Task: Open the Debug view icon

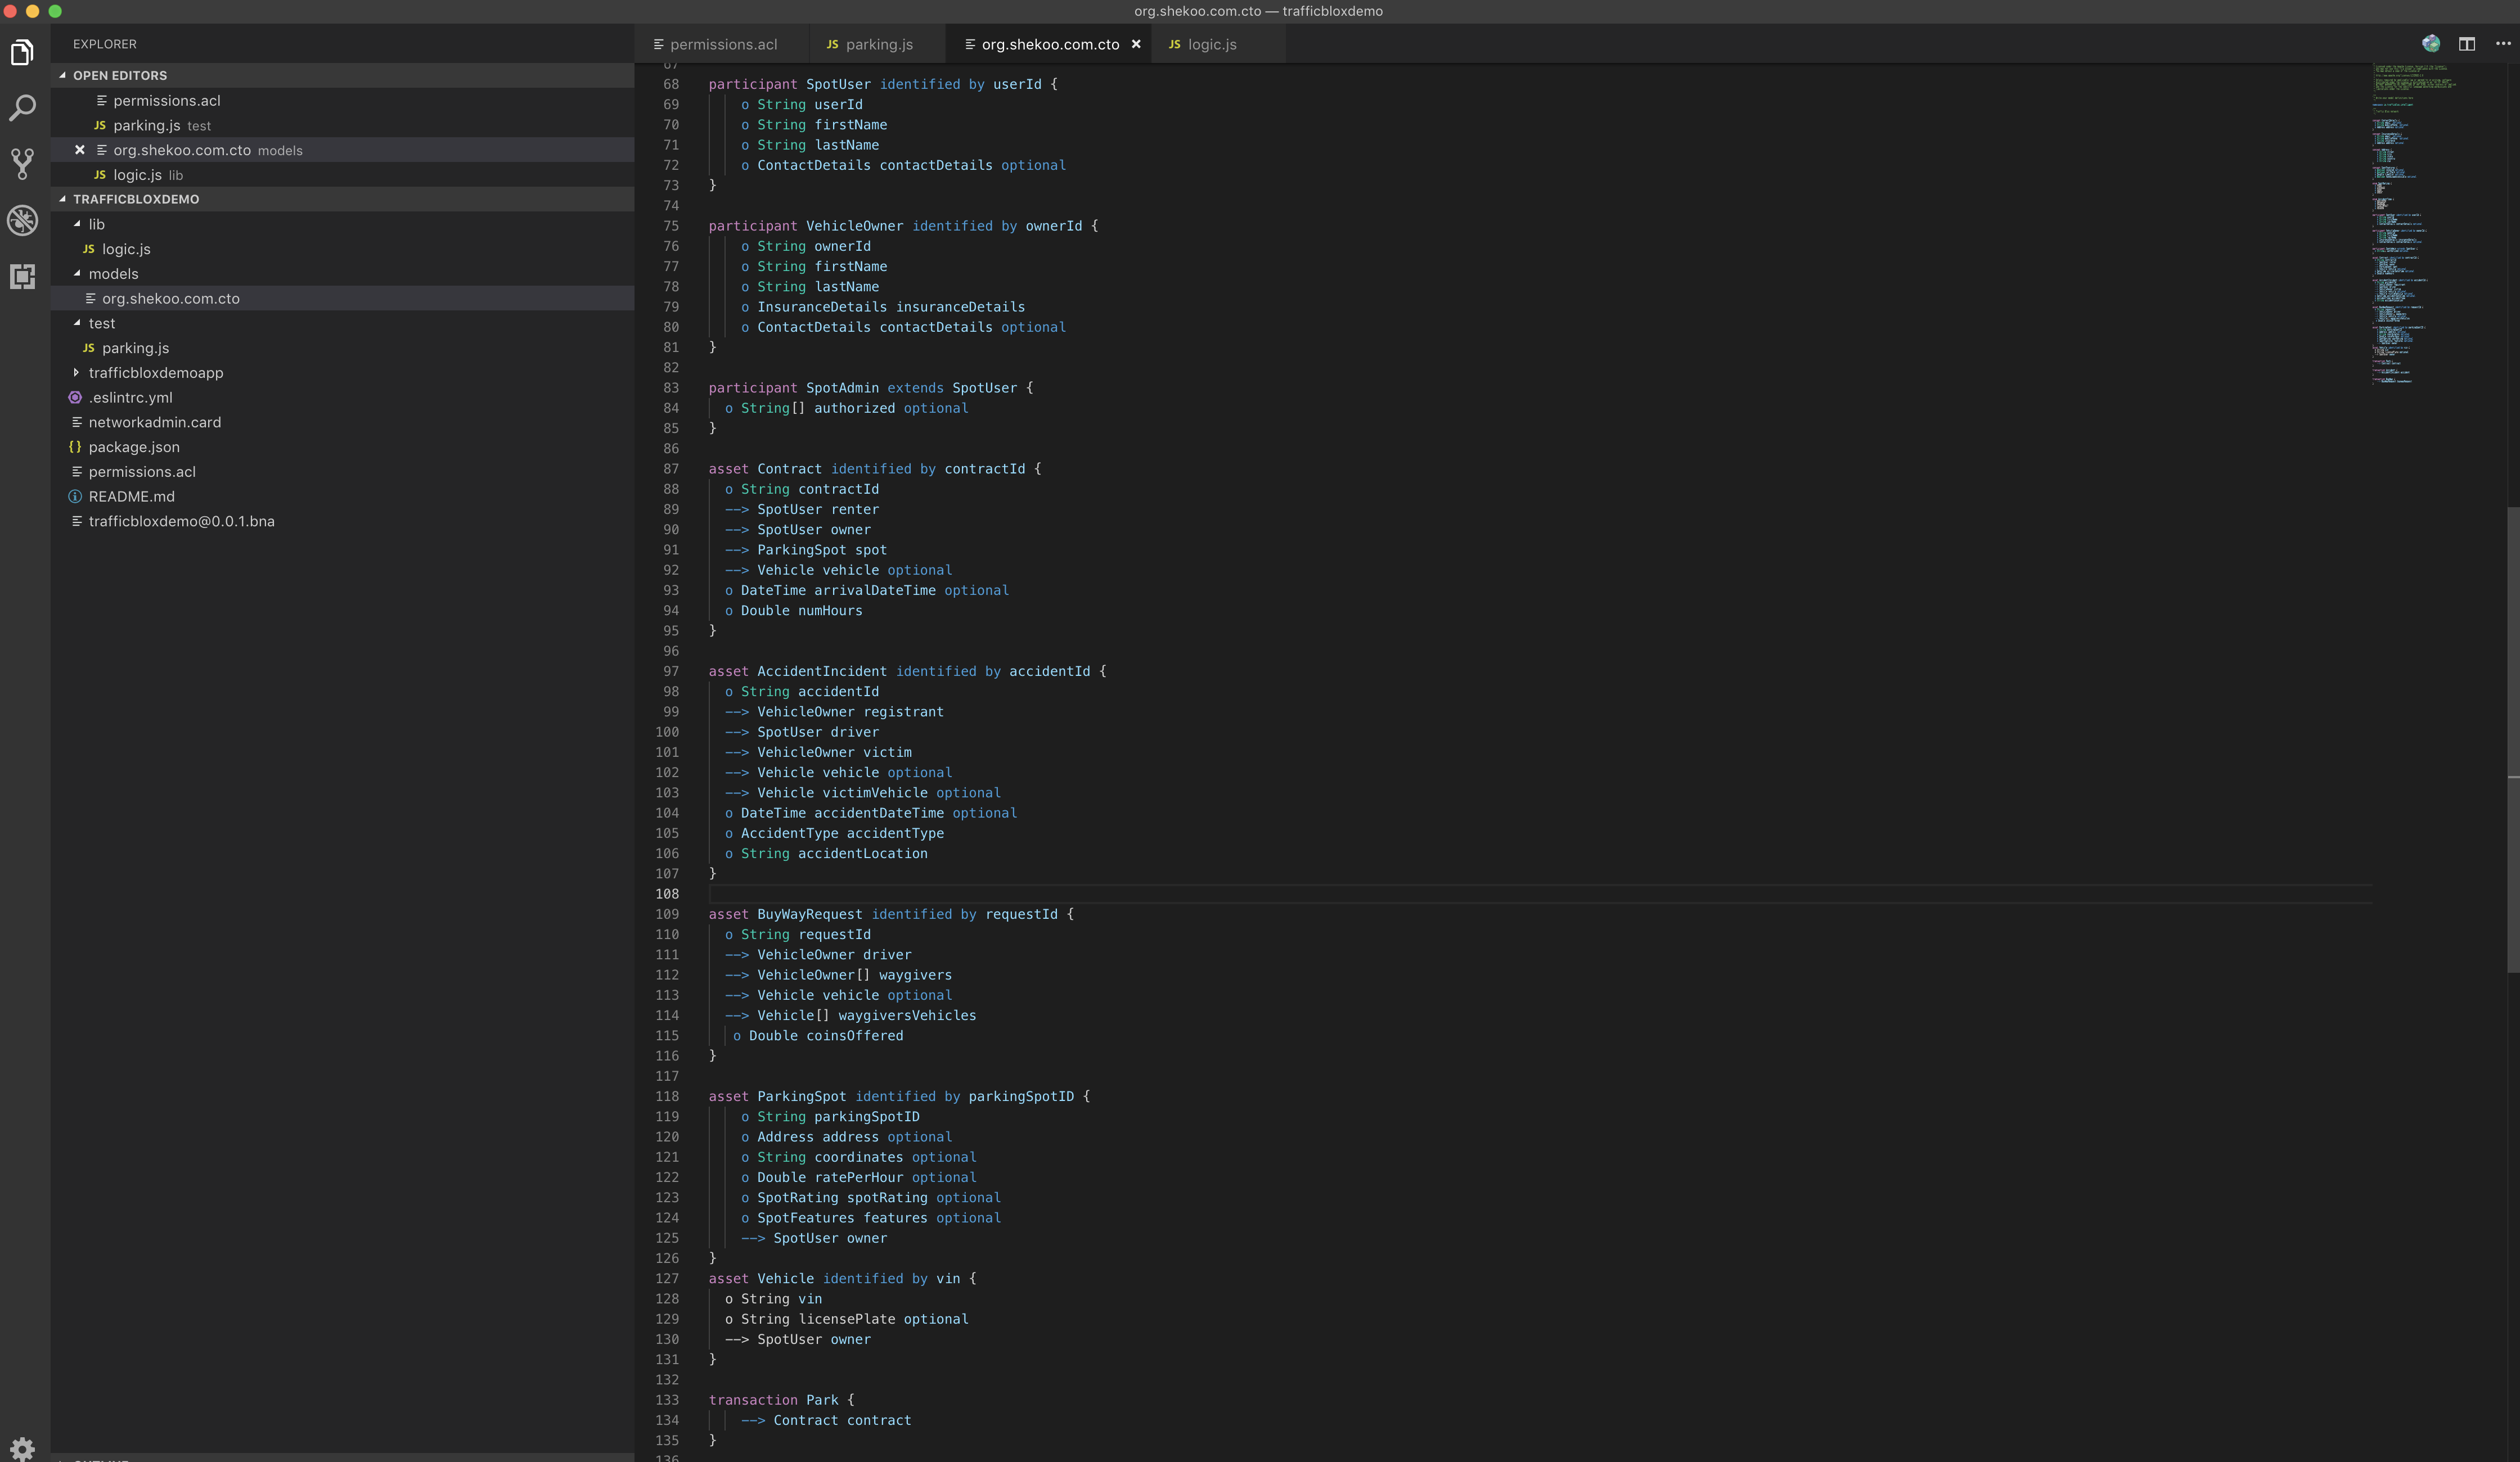Action: pos(22,220)
